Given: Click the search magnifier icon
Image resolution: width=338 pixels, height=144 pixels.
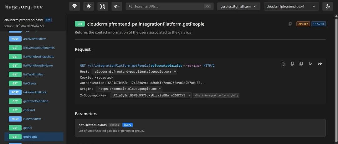Looking at the screenshot, I should tap(131, 7).
